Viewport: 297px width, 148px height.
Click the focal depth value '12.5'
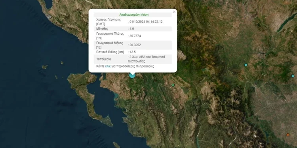pyautogui.click(x=132, y=52)
